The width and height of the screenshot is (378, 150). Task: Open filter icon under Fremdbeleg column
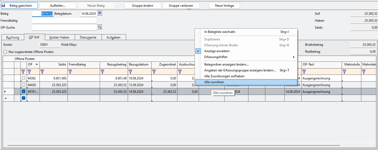(x=70, y=72)
